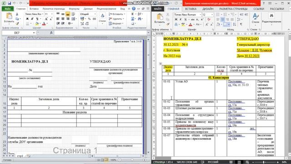Image resolution: width=291 pixels, height=164 pixels.
Task: Click the Find binoculars icon in Excel
Action: pos(140,19)
